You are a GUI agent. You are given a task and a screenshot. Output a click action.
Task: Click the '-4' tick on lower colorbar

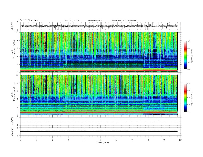pyautogui.click(x=189, y=91)
